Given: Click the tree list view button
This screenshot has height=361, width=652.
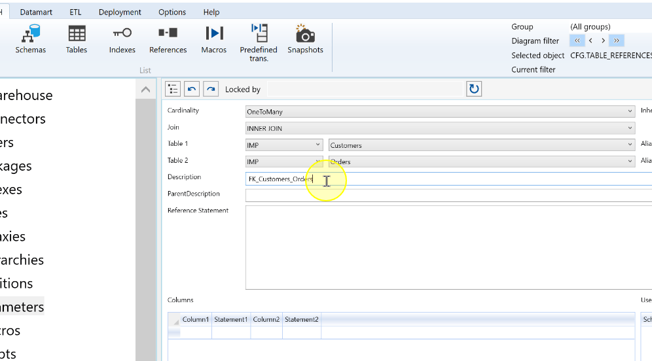Looking at the screenshot, I should point(173,89).
